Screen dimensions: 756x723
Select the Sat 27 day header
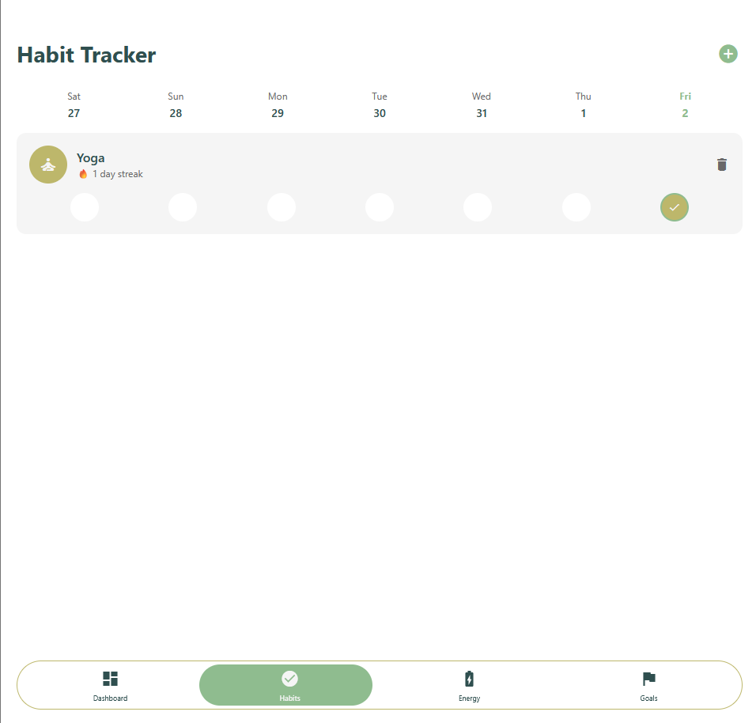(74, 104)
